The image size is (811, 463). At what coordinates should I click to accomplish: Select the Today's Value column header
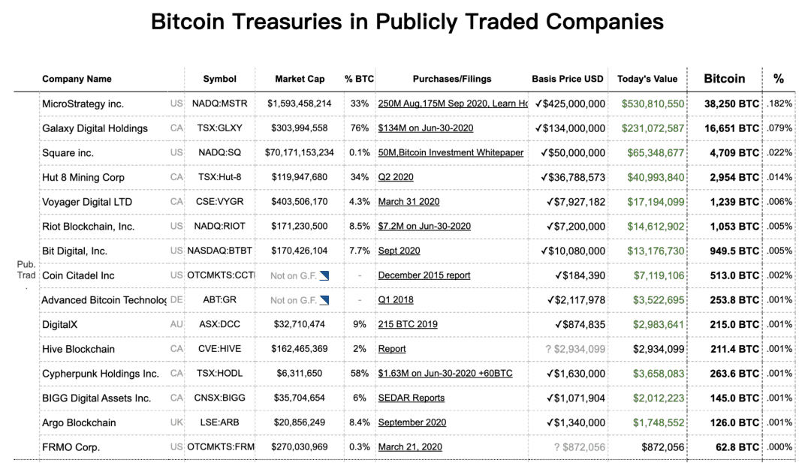(x=647, y=79)
